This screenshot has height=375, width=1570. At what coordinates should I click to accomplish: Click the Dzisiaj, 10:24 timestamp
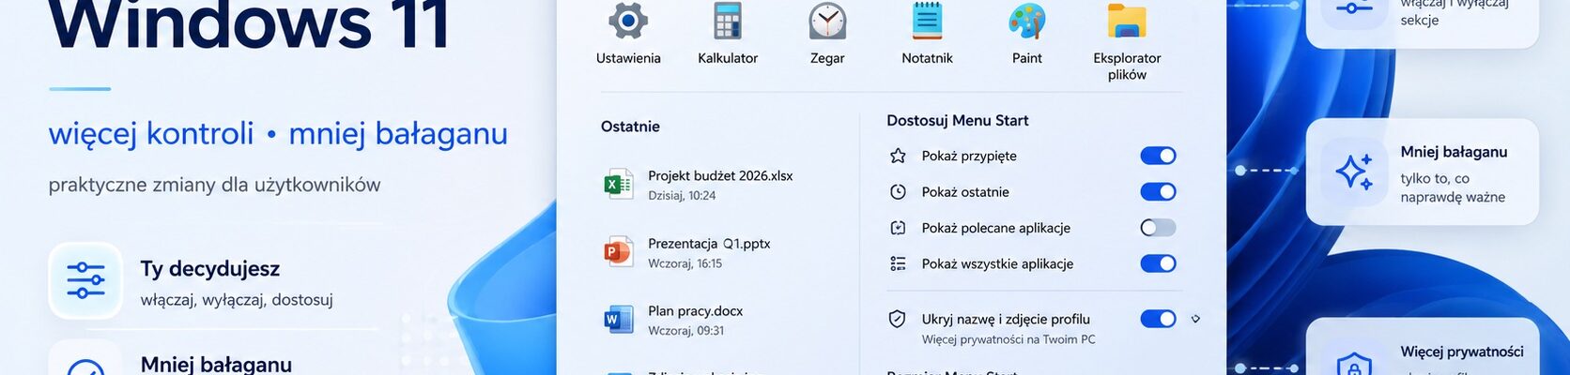(x=682, y=196)
